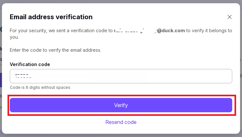Image resolution: width=242 pixels, height=137 pixels.
Task: Focus the Verification code input field
Action: 121,76
